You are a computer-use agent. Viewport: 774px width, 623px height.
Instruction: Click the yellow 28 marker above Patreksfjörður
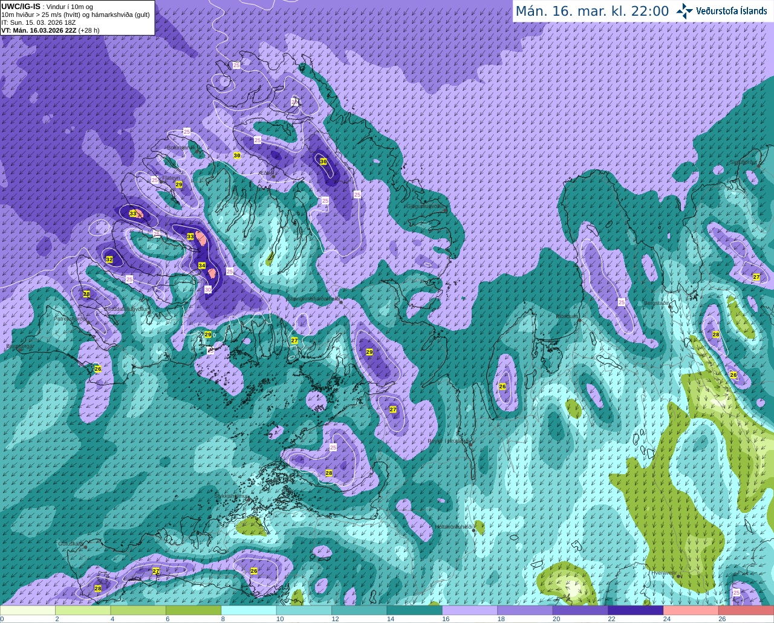point(86,294)
